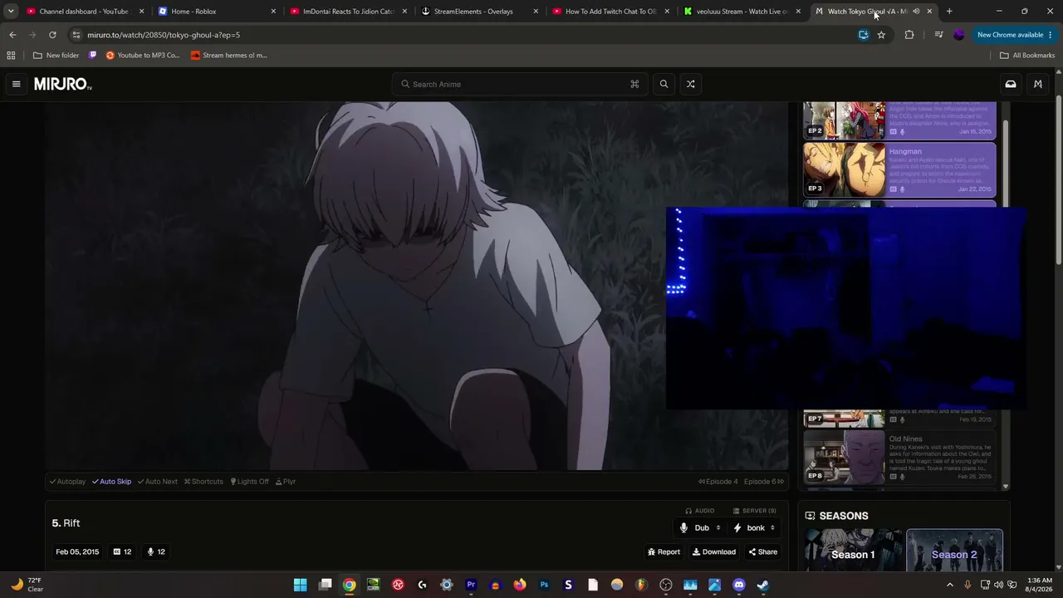
Task: Click the Report button
Action: point(664,552)
